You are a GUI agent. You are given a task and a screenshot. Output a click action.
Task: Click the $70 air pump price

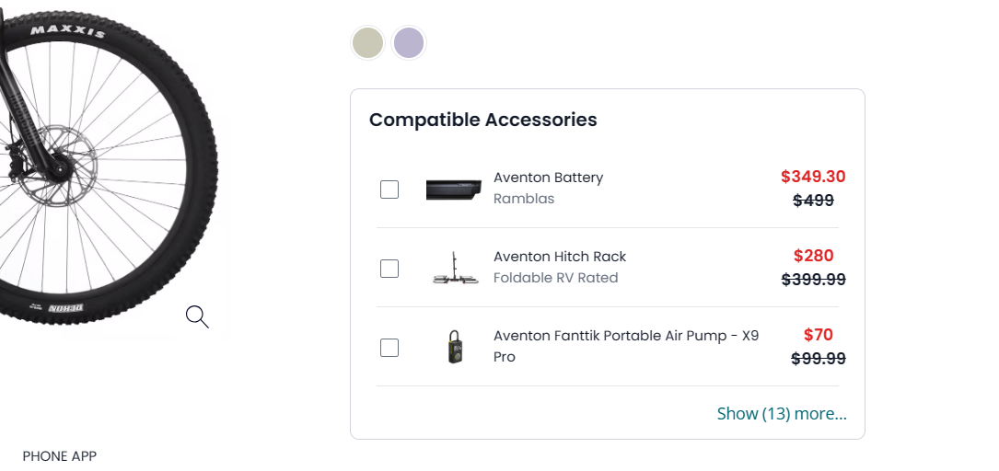click(818, 335)
